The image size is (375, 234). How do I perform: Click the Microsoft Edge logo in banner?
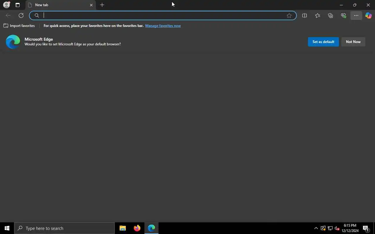[13, 42]
